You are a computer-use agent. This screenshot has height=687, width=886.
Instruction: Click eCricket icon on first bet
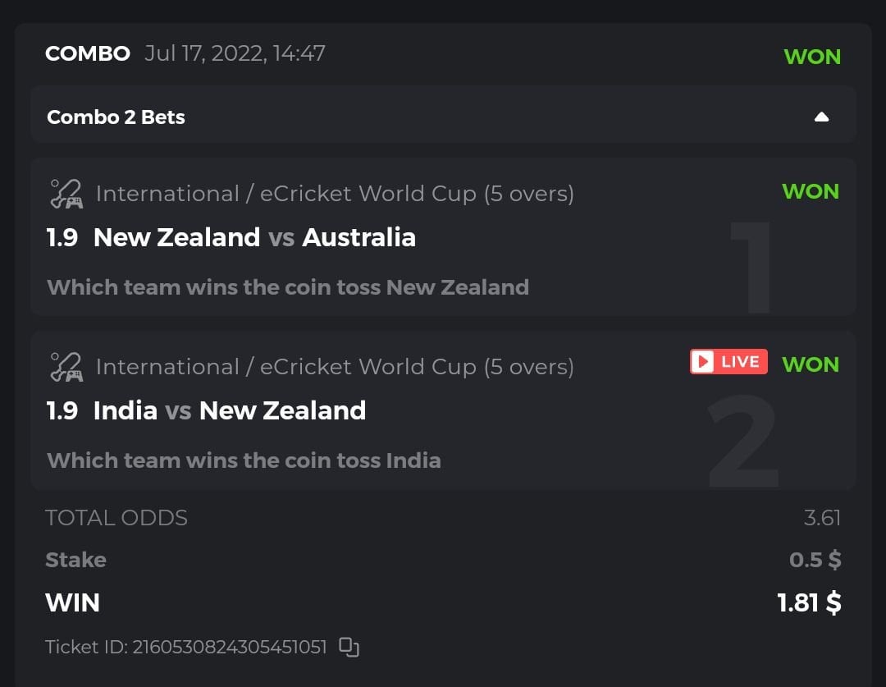coord(66,194)
